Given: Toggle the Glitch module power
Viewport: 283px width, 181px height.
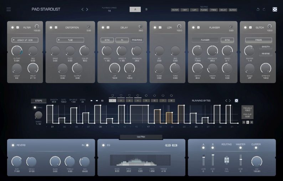Looking at the screenshot, I should pyautogui.click(x=245, y=27).
